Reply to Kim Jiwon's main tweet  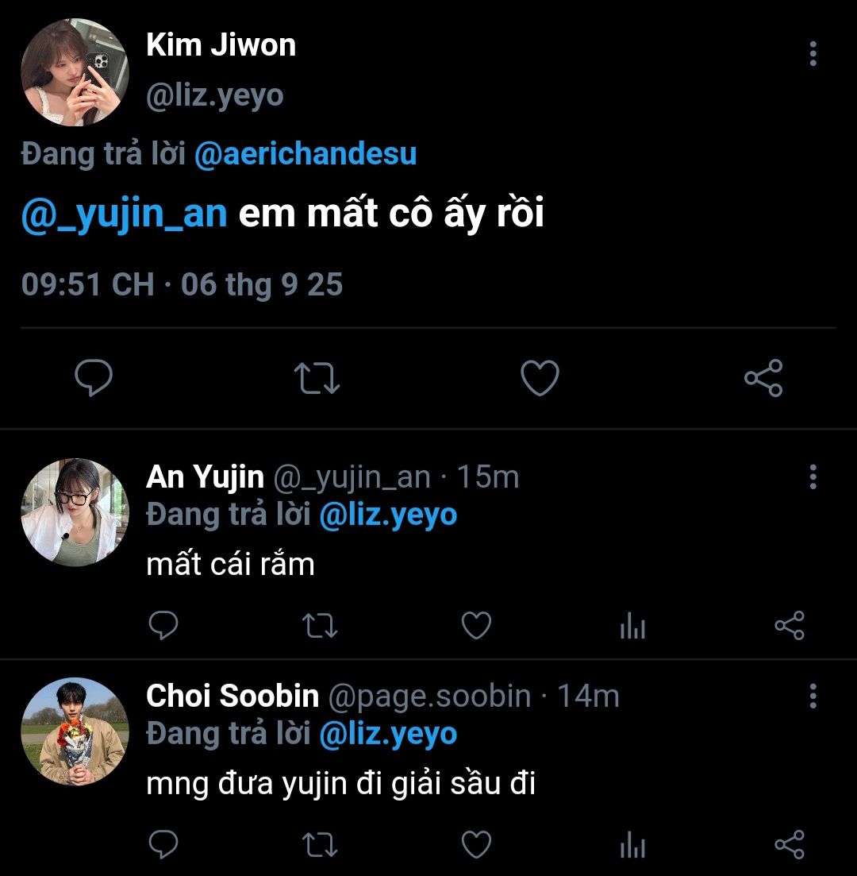tap(94, 378)
